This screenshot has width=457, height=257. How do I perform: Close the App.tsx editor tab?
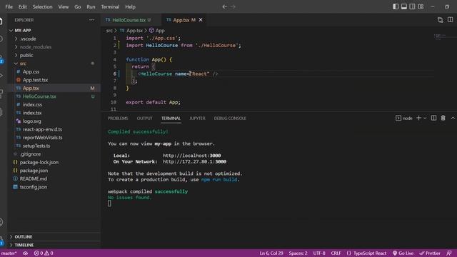pyautogui.click(x=201, y=20)
